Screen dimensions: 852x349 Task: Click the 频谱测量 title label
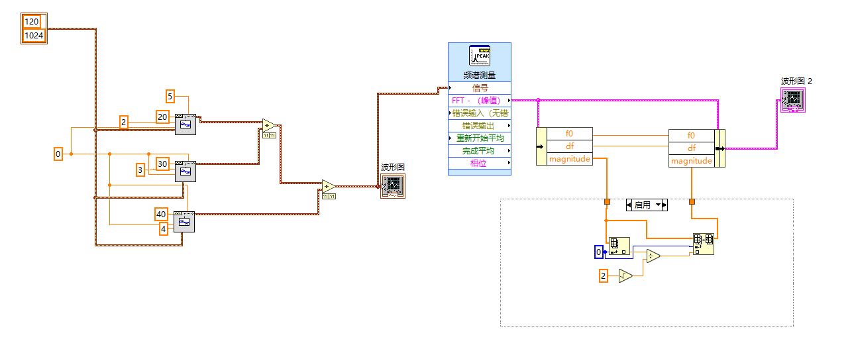(480, 75)
